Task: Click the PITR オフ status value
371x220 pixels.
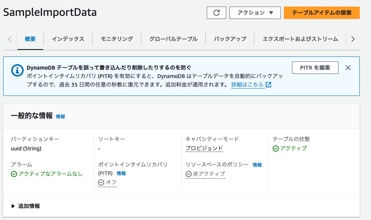Action: point(107,182)
